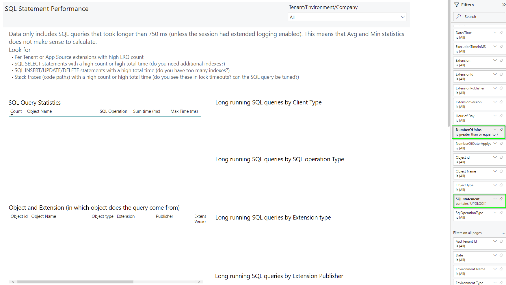Screen dimensions: 506x285
Task: Erase the SQL statement 'UPDLOCK' filter
Action: pyautogui.click(x=501, y=199)
